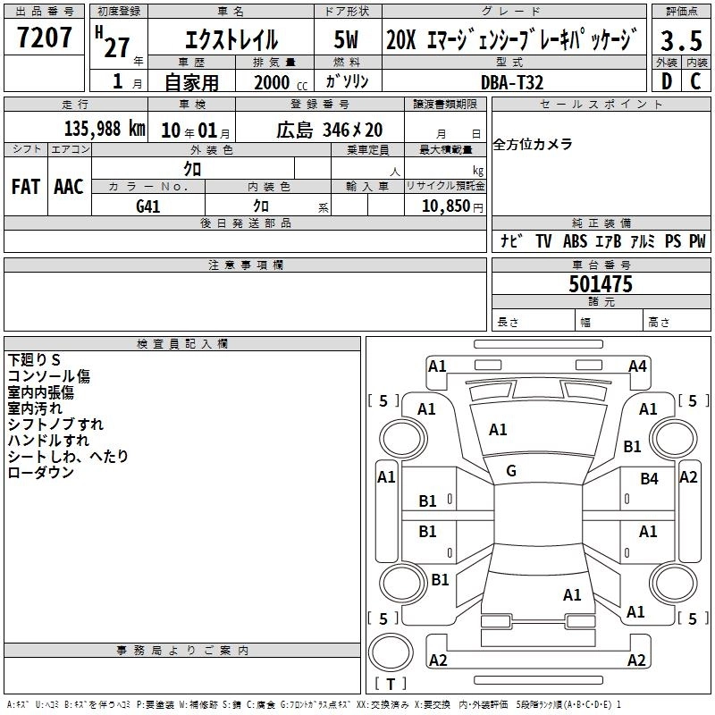Select the sales point 全方位カメラ

533,144
